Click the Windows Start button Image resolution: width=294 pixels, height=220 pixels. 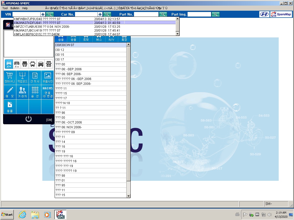click(7, 215)
